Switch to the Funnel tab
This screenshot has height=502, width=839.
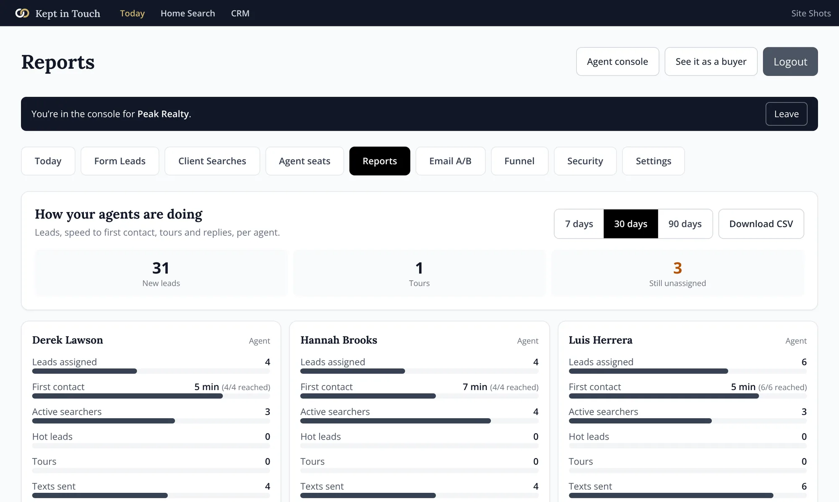tap(519, 161)
